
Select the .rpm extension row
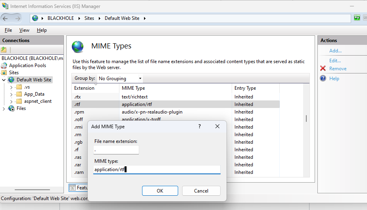(x=175, y=112)
